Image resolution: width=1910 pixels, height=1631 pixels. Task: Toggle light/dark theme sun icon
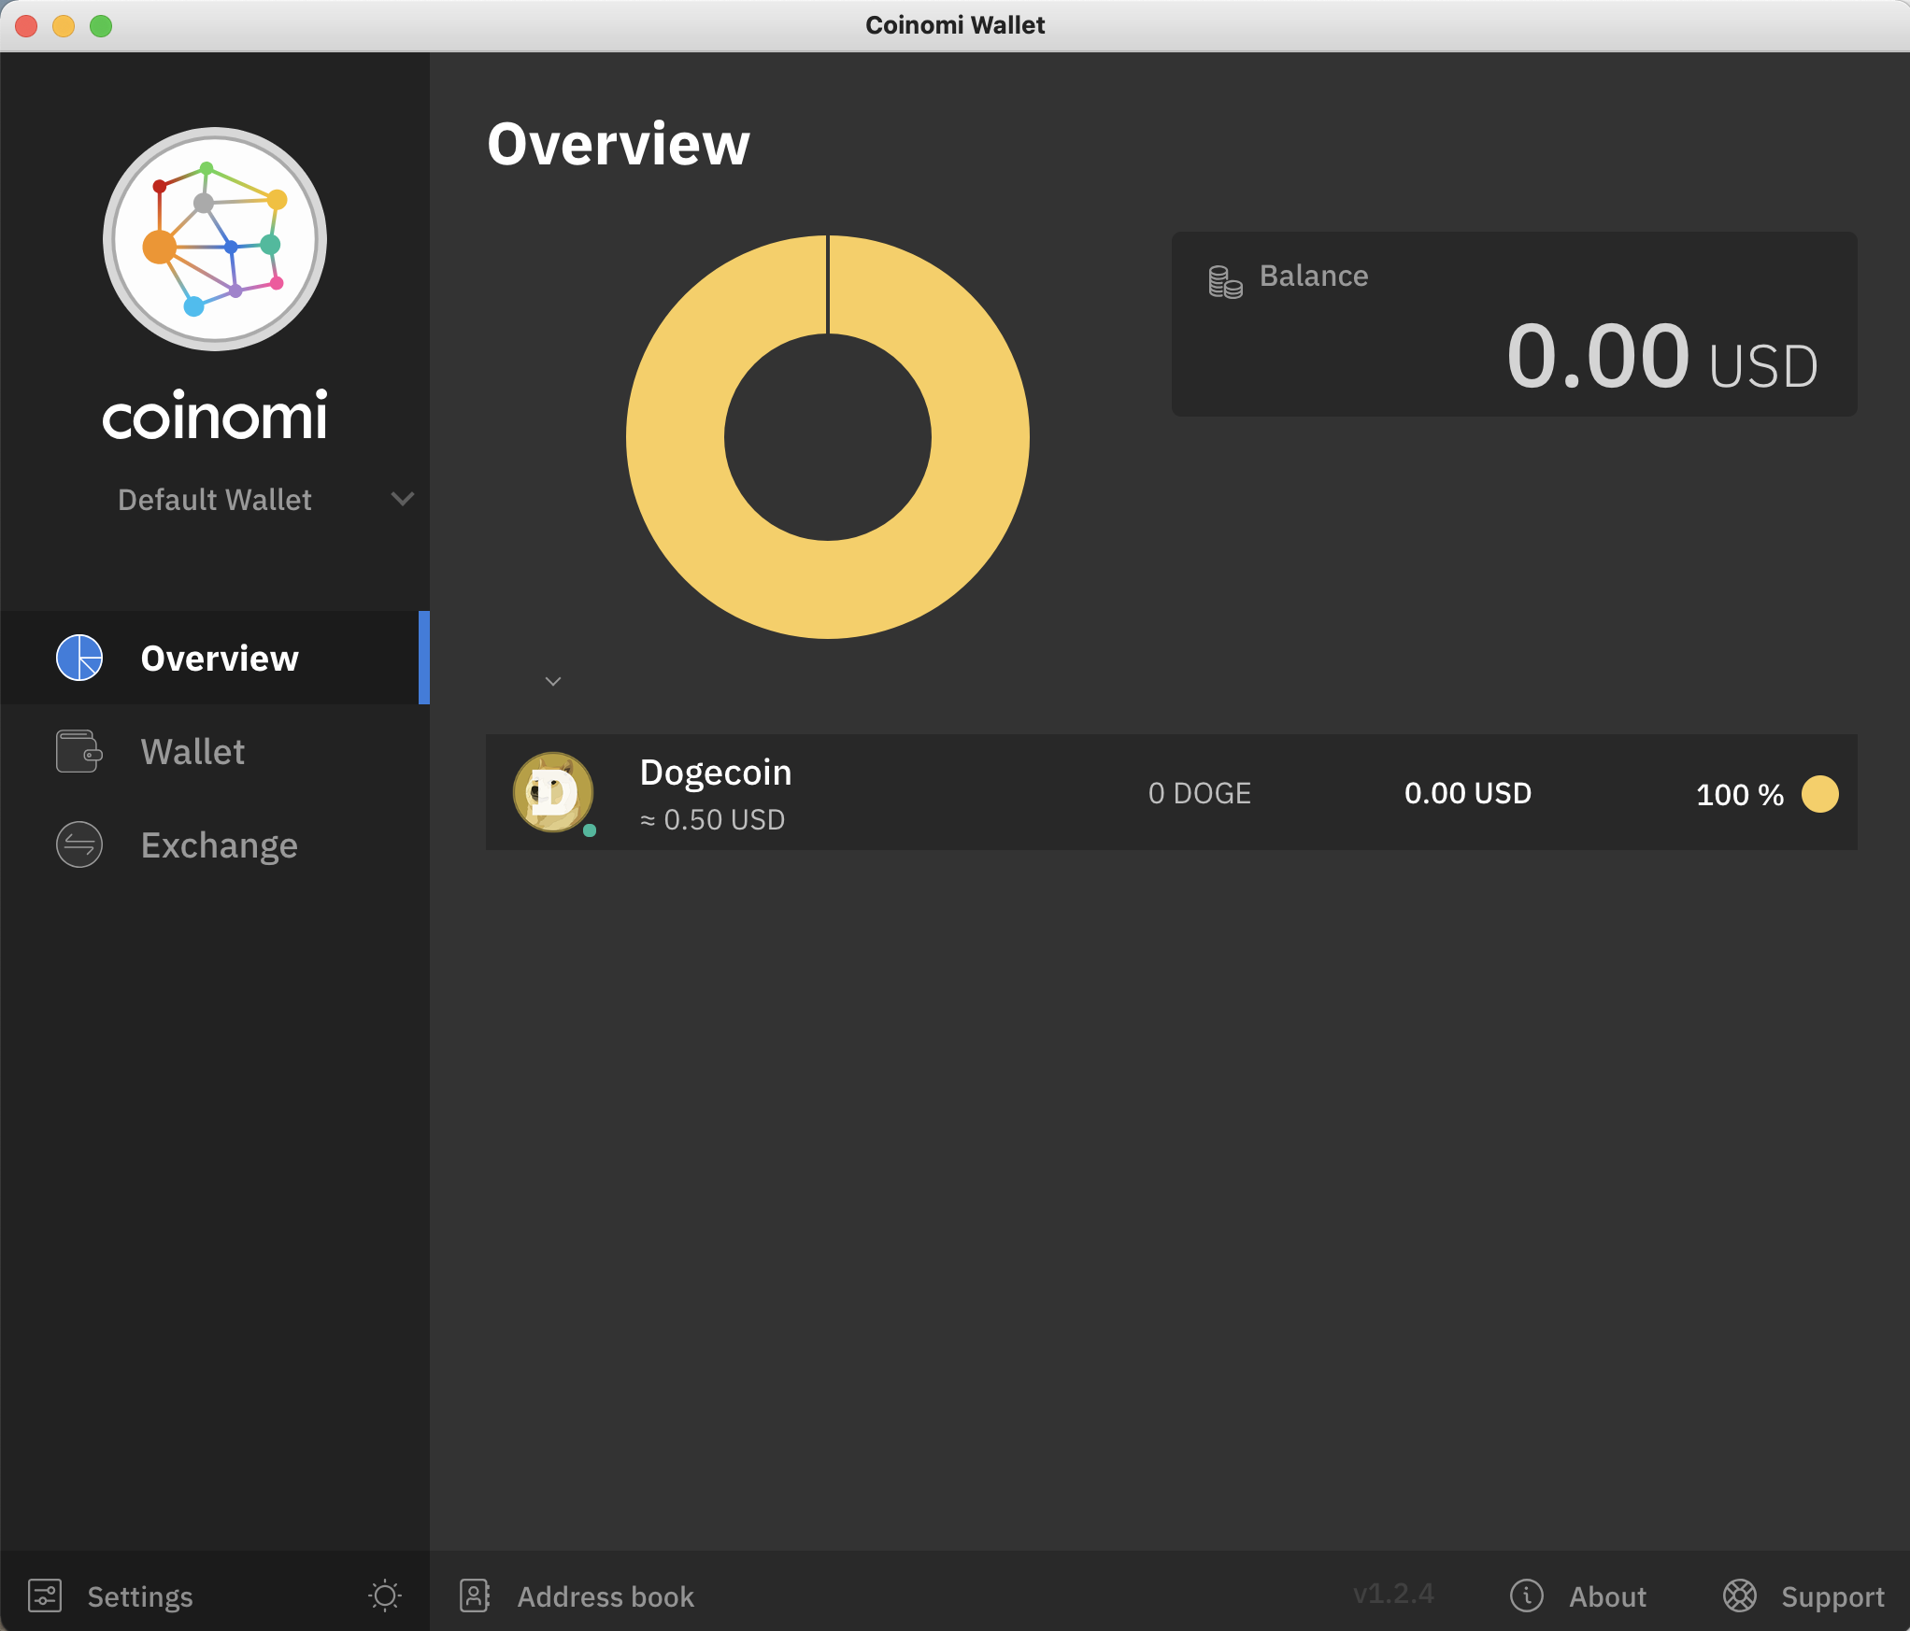[x=385, y=1596]
